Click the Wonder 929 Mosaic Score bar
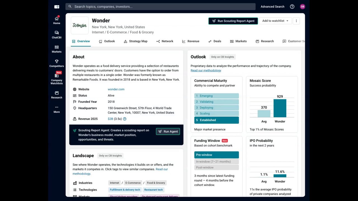The image size is (358, 201). (x=280, y=108)
